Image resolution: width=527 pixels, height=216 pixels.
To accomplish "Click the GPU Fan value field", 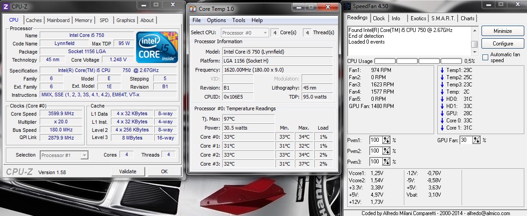I will tap(466, 140).
